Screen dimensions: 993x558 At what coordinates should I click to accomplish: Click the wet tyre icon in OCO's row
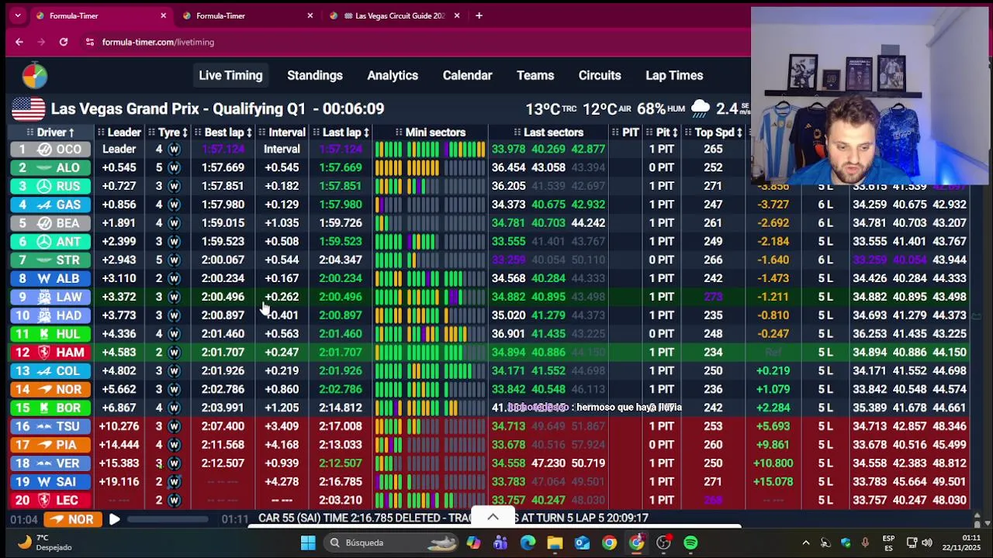point(174,149)
